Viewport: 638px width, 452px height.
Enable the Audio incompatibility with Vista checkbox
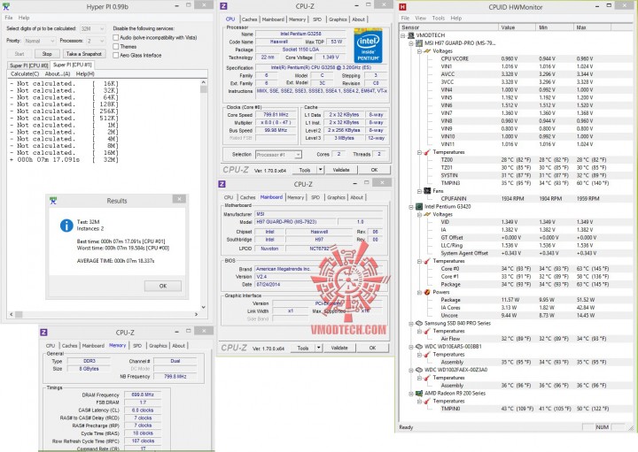[x=116, y=37]
